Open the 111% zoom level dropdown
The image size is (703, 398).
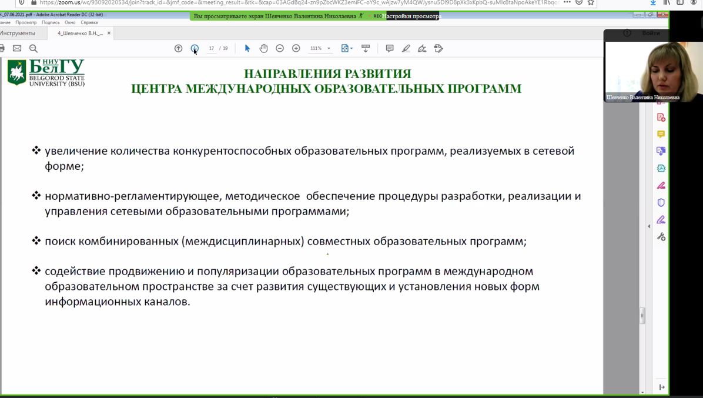329,49
